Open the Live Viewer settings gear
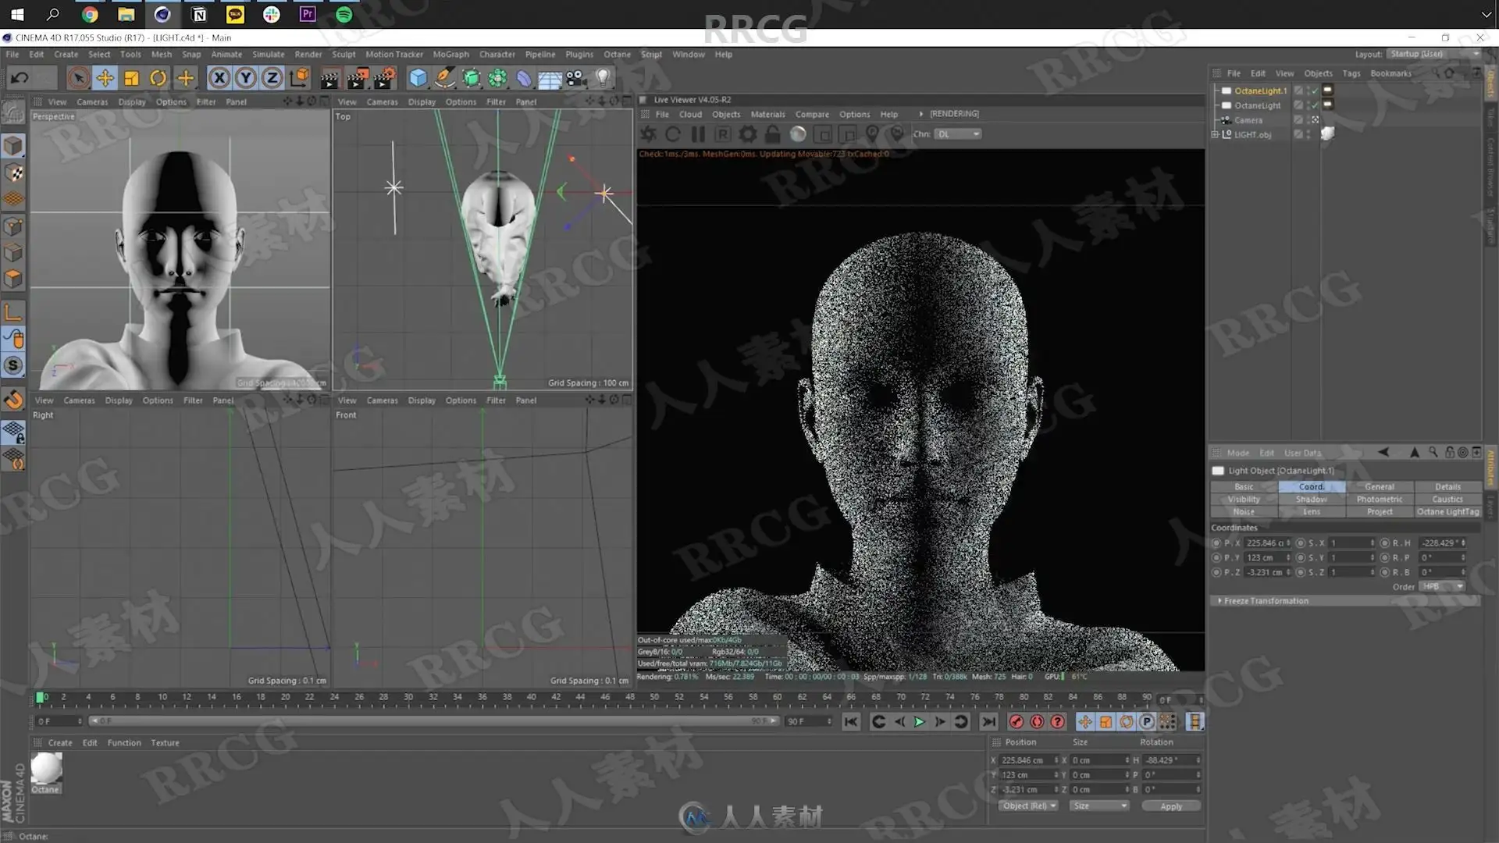This screenshot has height=843, width=1499. (x=747, y=134)
